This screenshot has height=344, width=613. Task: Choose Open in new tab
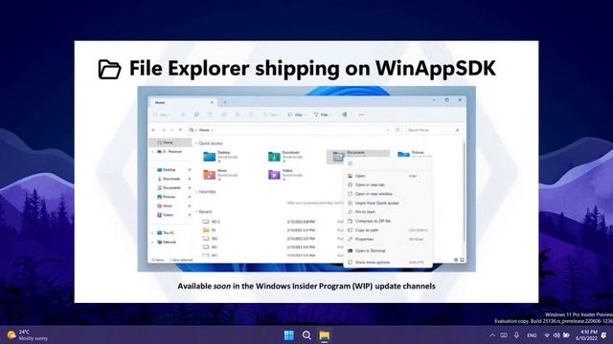[387, 184]
